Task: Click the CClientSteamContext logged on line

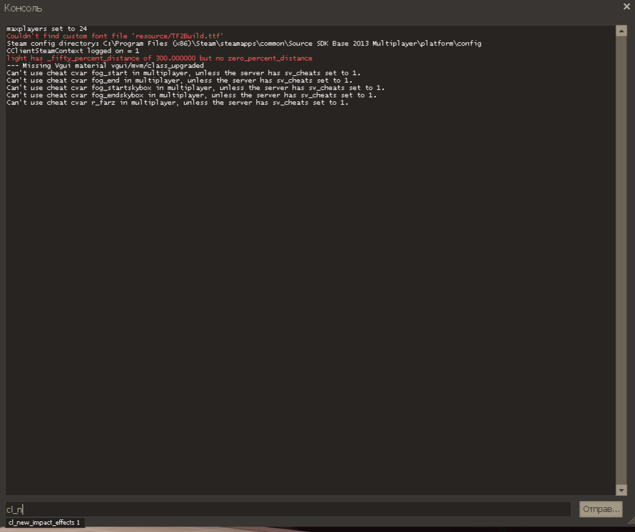Action: 72,51
